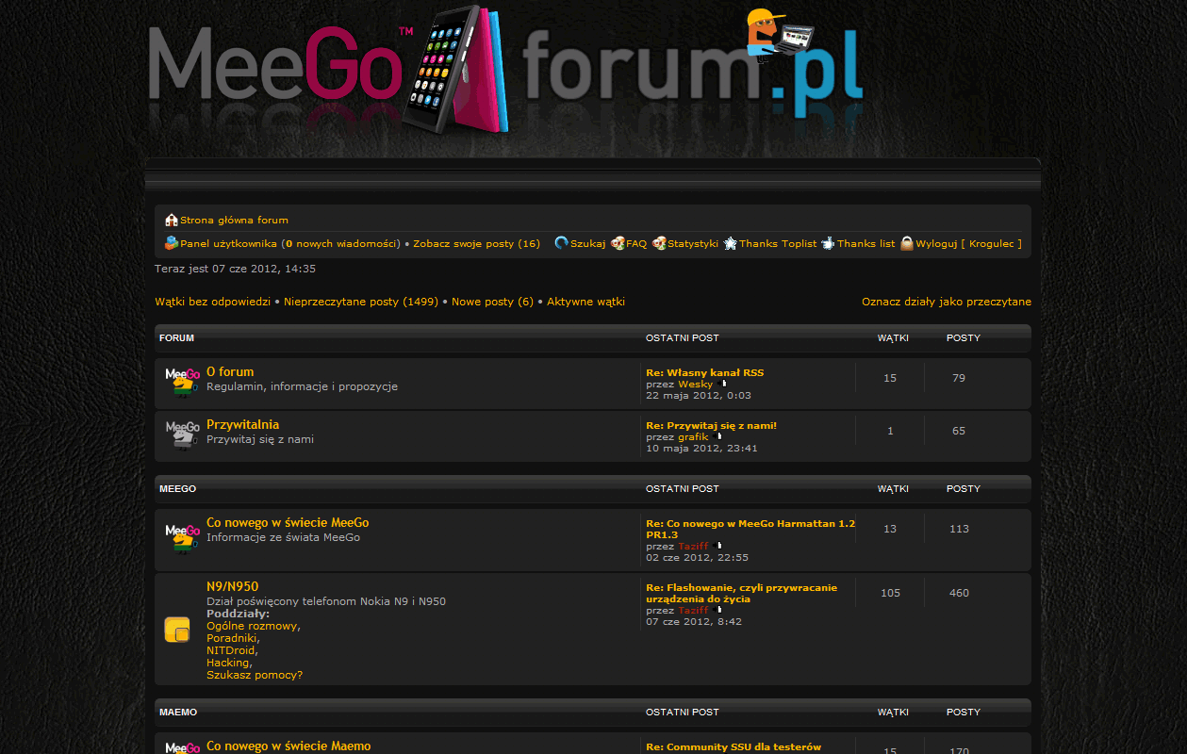Screen dimensions: 1187x754
Task: Open the Poradniki subforum
Action: [232, 638]
